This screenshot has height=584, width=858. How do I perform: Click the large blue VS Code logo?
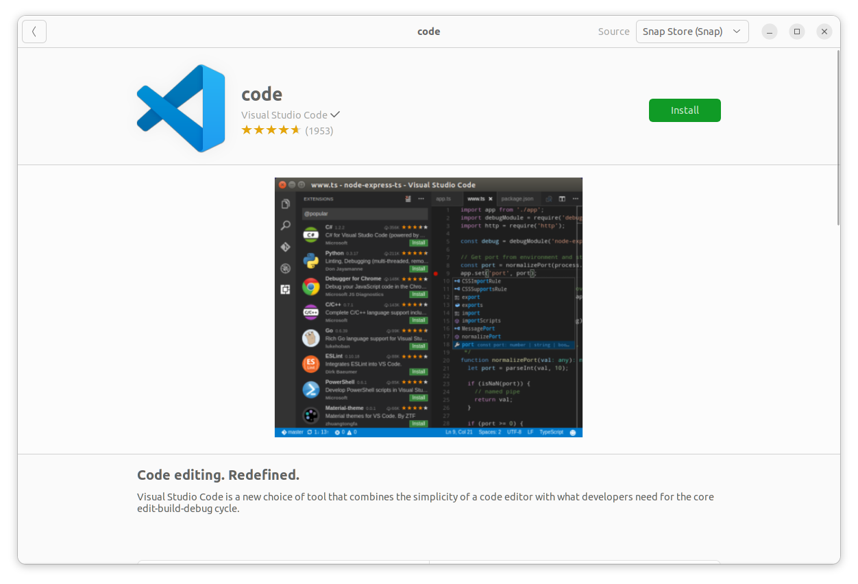click(x=181, y=108)
